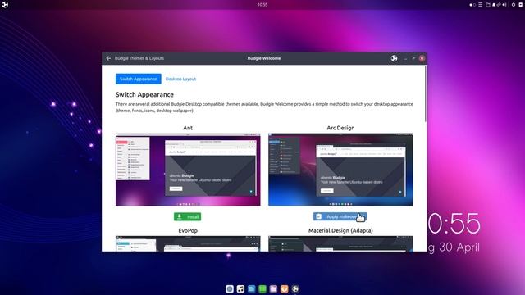This screenshot has width=525, height=295.
Task: Open the green app in the dock
Action: 262,288
